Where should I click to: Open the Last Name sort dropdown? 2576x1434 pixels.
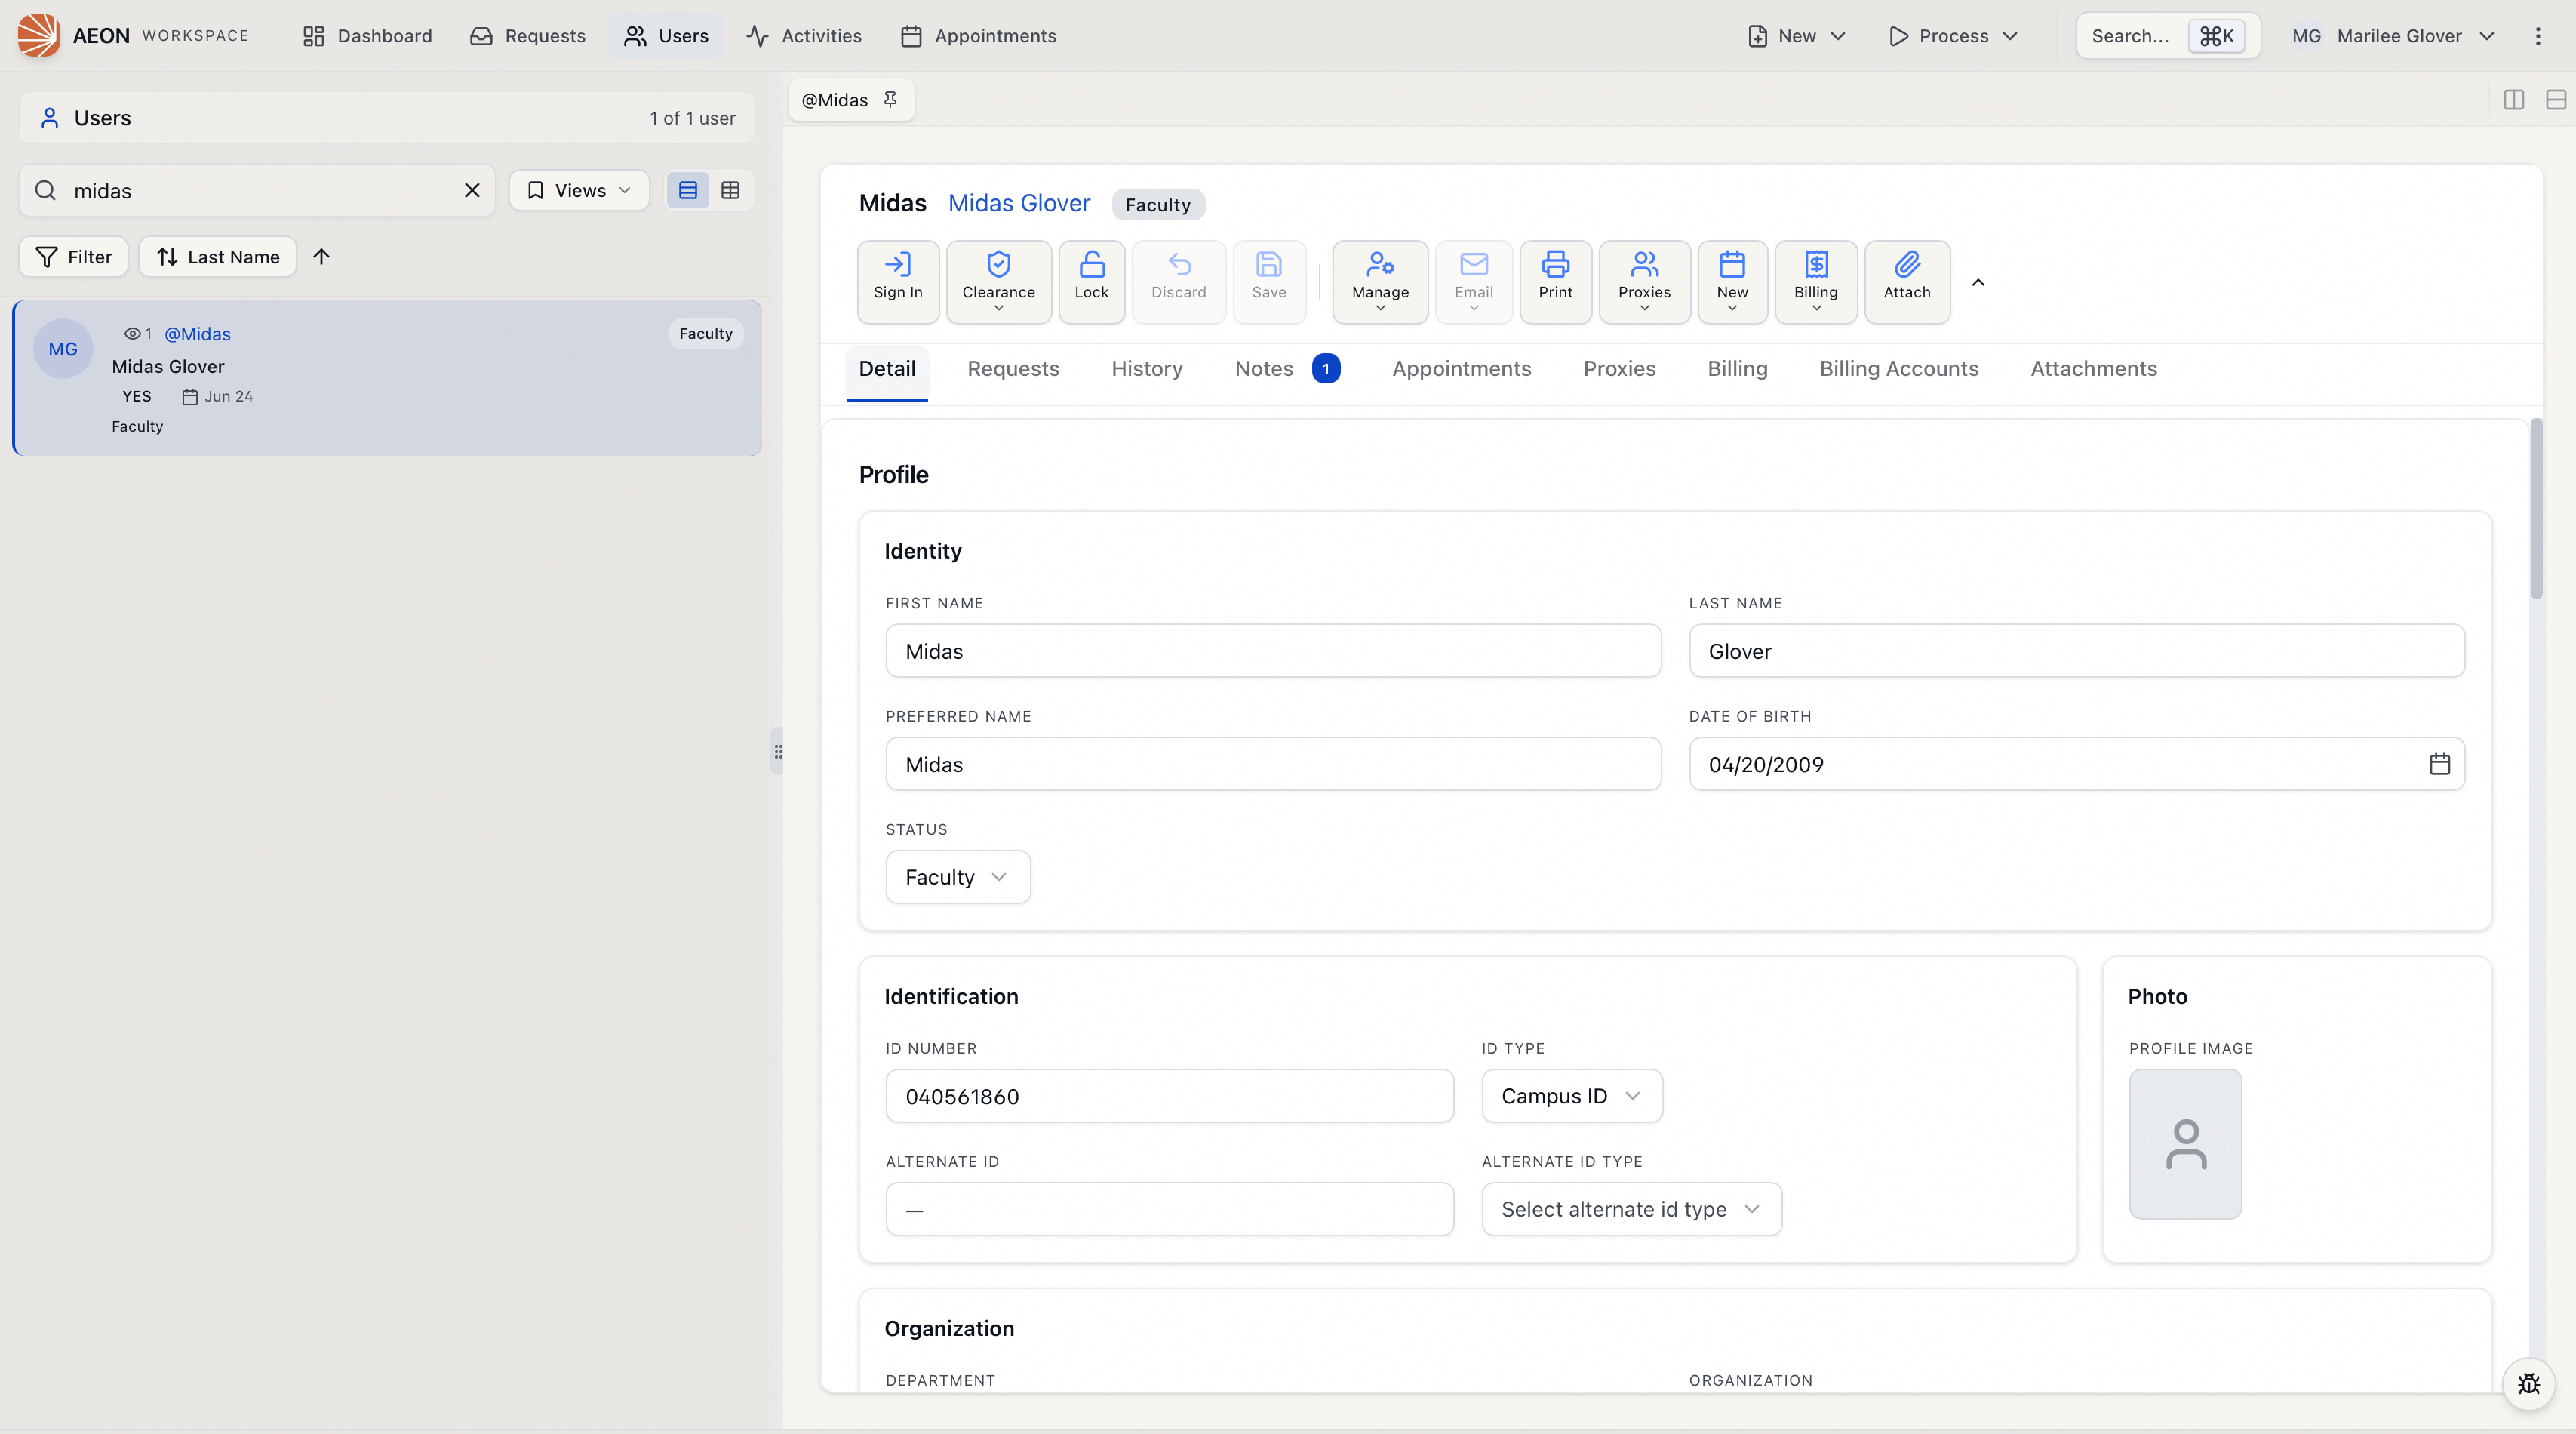tap(217, 257)
